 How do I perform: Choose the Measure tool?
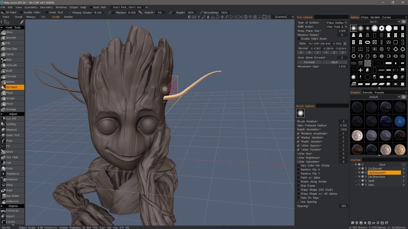click(11, 130)
